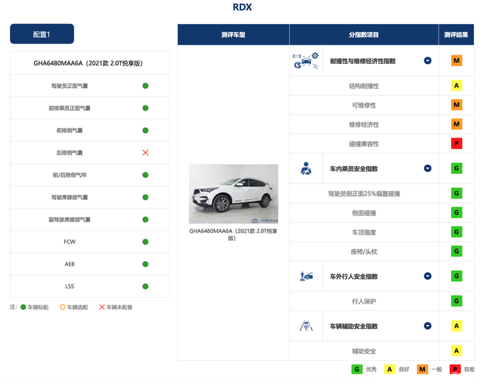Click the green dot beside LSS
Viewport: 485px width, 383px height.
tap(145, 287)
